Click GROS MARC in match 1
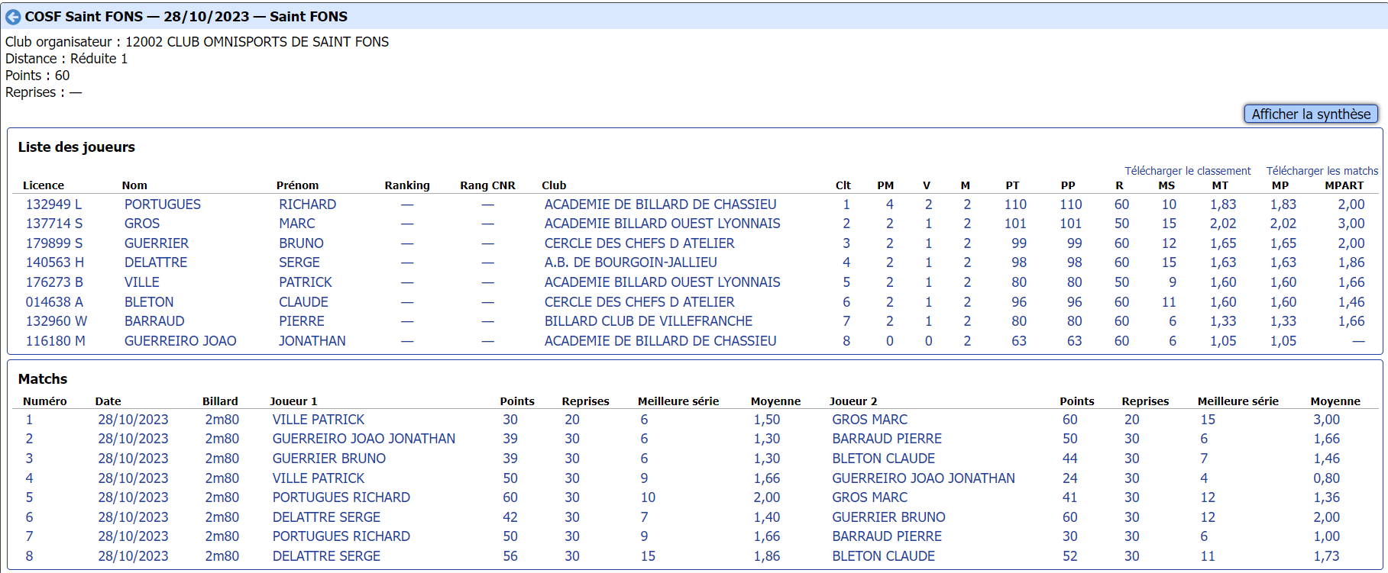The height and width of the screenshot is (573, 1388). [x=870, y=420]
